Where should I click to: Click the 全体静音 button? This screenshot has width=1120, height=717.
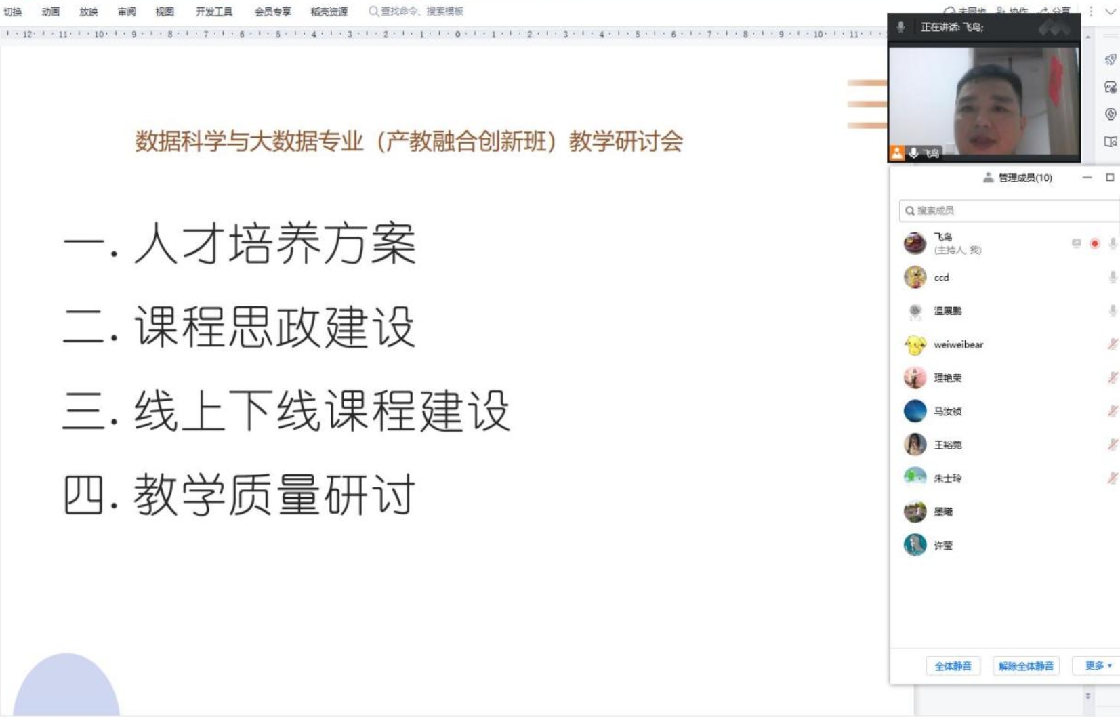pos(953,665)
